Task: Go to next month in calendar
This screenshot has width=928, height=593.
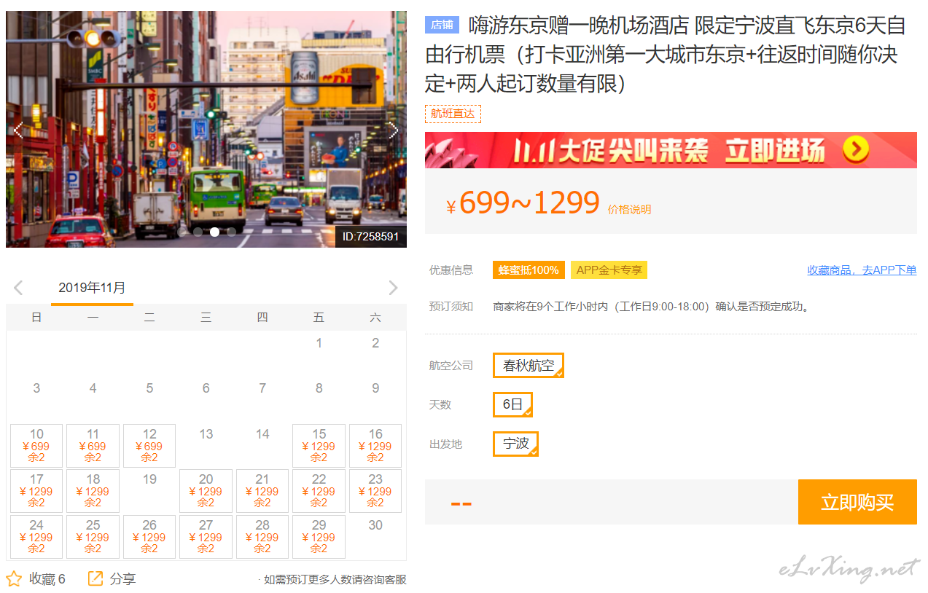Action: (394, 288)
